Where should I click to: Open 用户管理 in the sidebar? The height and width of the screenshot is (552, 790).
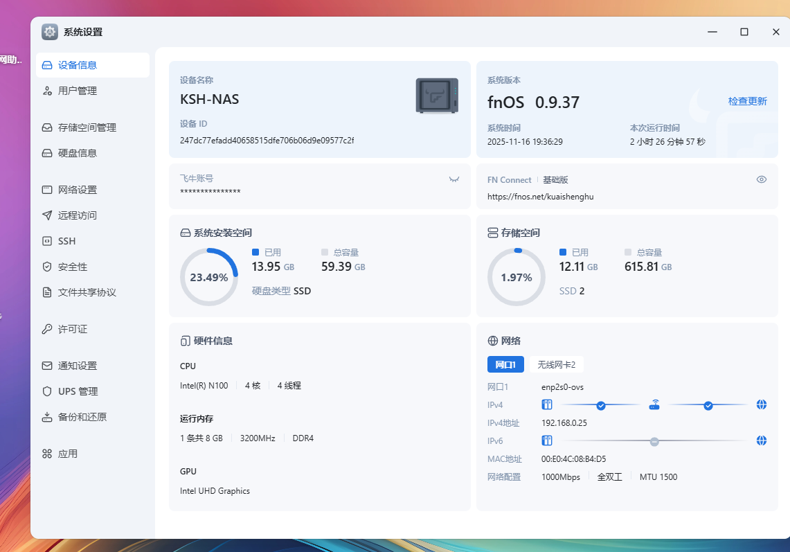78,91
